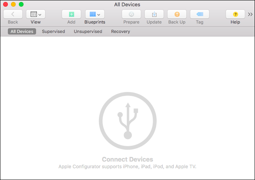255x180 pixels.
Task: Select the All Devices filter tab
Action: click(22, 31)
